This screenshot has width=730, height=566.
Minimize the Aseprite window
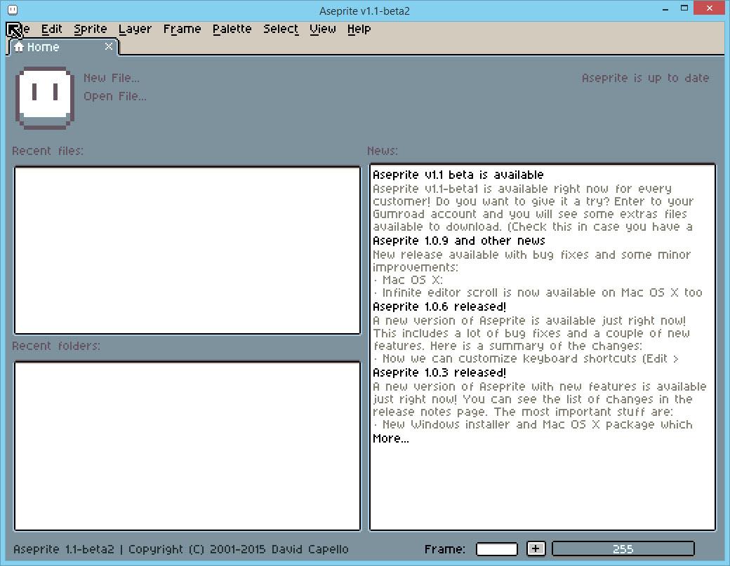(x=665, y=9)
